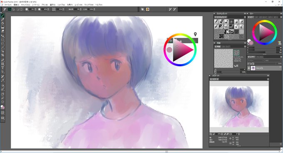Click the navigator preview thumbnail

(x=239, y=106)
